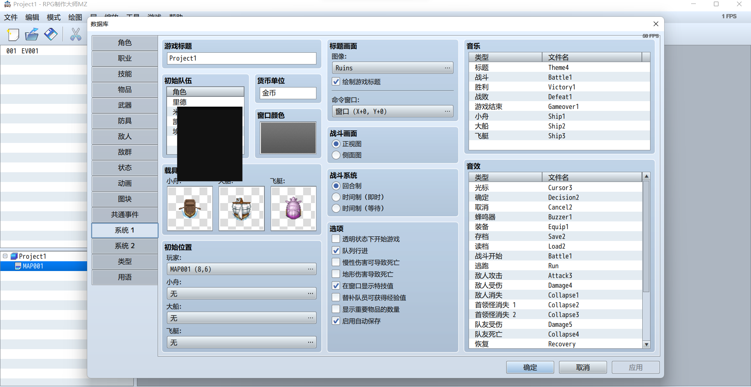Select MAP001 in the map tree
Screen dimensions: 751x387
pos(33,266)
